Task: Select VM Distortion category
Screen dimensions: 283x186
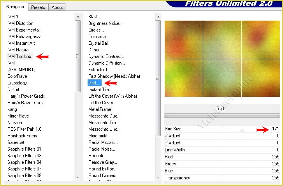Action: pos(21,23)
